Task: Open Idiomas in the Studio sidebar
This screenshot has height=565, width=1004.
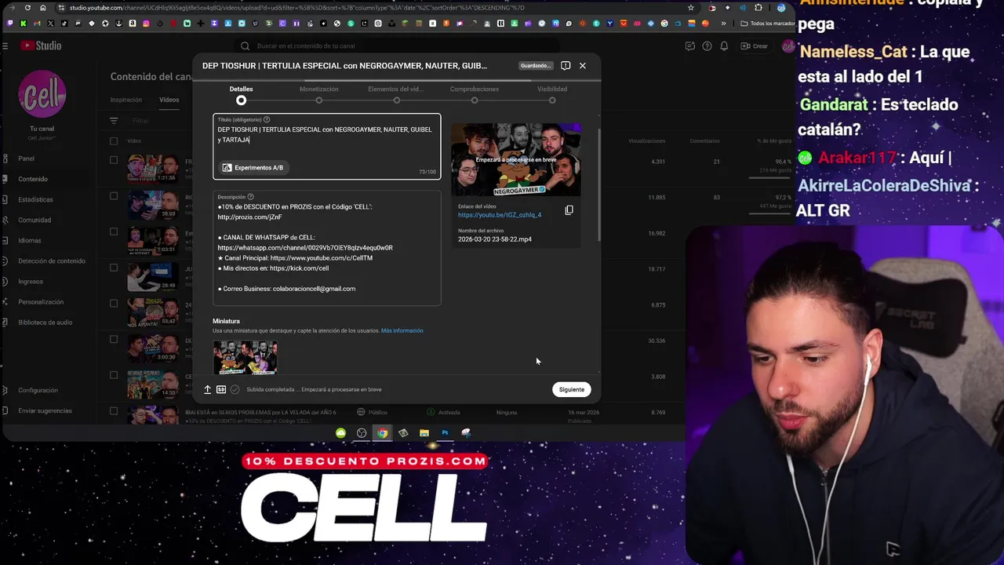Action: click(x=30, y=240)
